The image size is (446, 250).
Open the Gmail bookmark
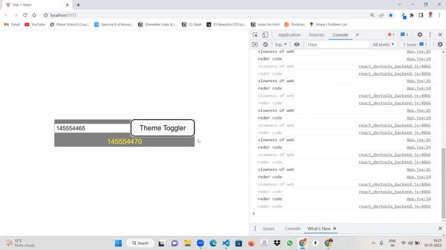tap(13, 25)
